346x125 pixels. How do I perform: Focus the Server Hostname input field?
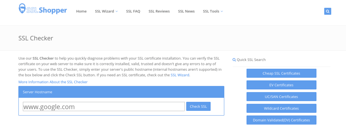click(x=104, y=106)
